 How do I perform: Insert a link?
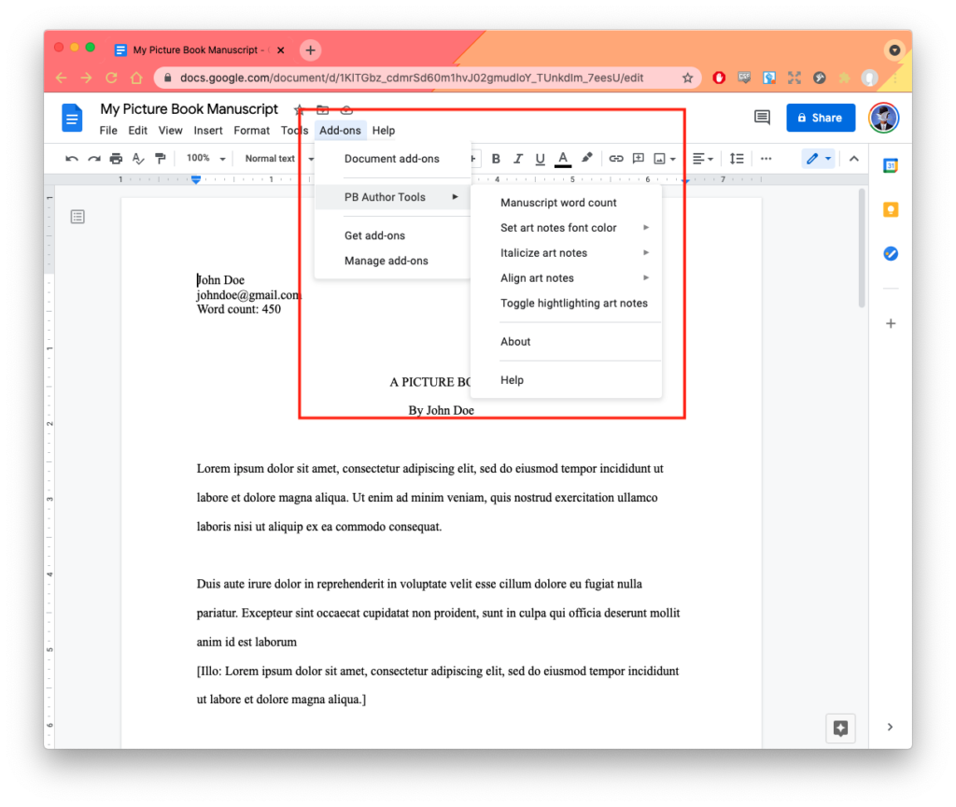pyautogui.click(x=616, y=158)
